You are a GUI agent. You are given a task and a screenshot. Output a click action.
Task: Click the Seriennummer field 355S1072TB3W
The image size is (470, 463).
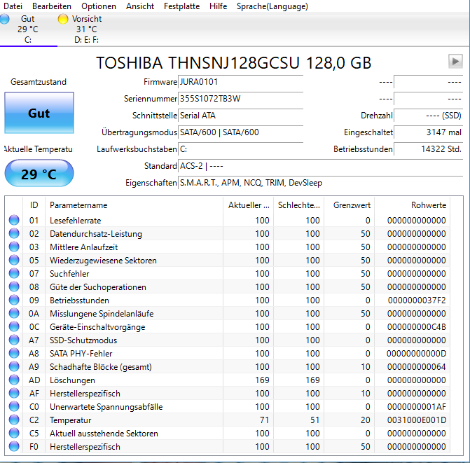click(241, 99)
